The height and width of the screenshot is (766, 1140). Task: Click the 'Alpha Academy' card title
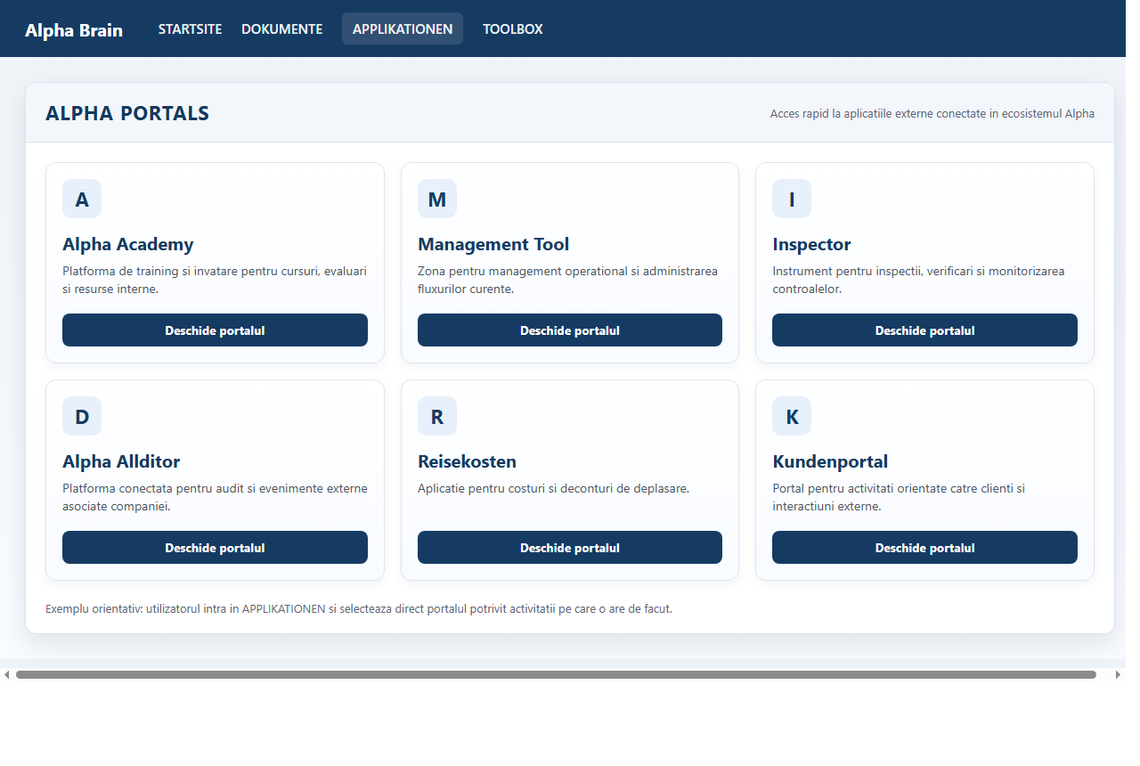[128, 244]
